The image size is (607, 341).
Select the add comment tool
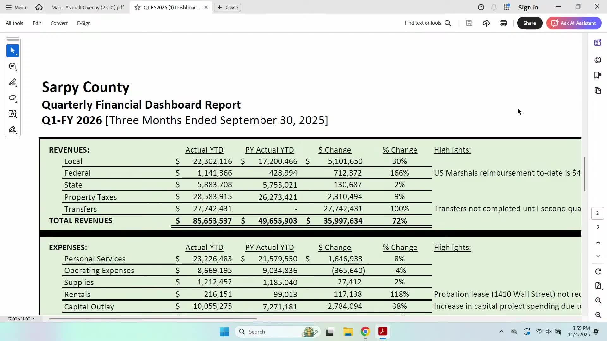[x=13, y=66]
